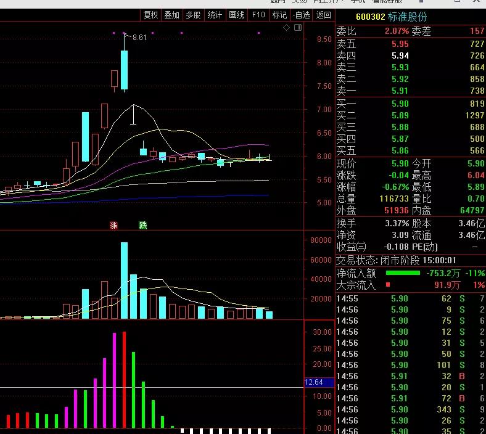This screenshot has width=486, height=434.
Task: Click the red 涨 marker below the chart
Action: 113,226
